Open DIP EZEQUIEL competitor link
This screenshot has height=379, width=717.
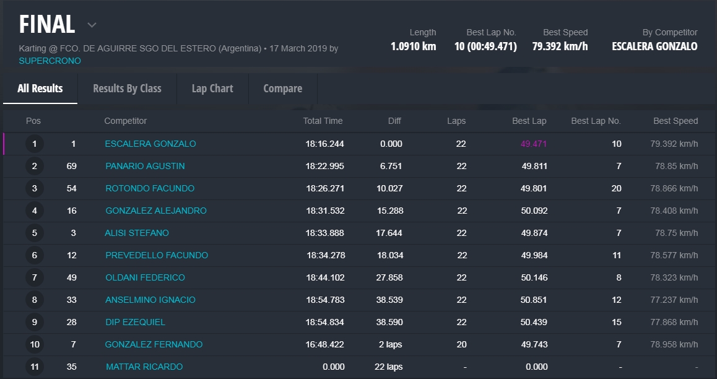tap(135, 322)
